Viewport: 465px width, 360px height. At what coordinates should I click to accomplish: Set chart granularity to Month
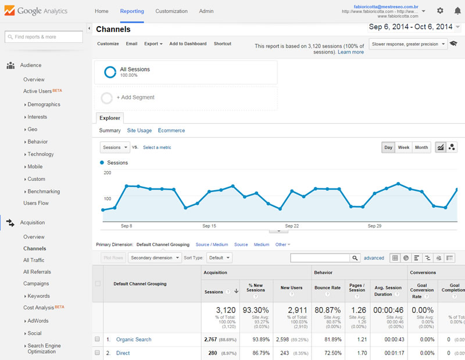[x=421, y=147]
